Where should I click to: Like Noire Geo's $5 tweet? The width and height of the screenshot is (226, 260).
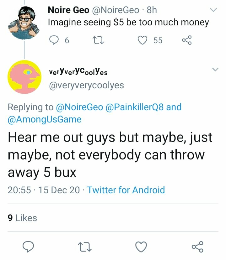[143, 40]
